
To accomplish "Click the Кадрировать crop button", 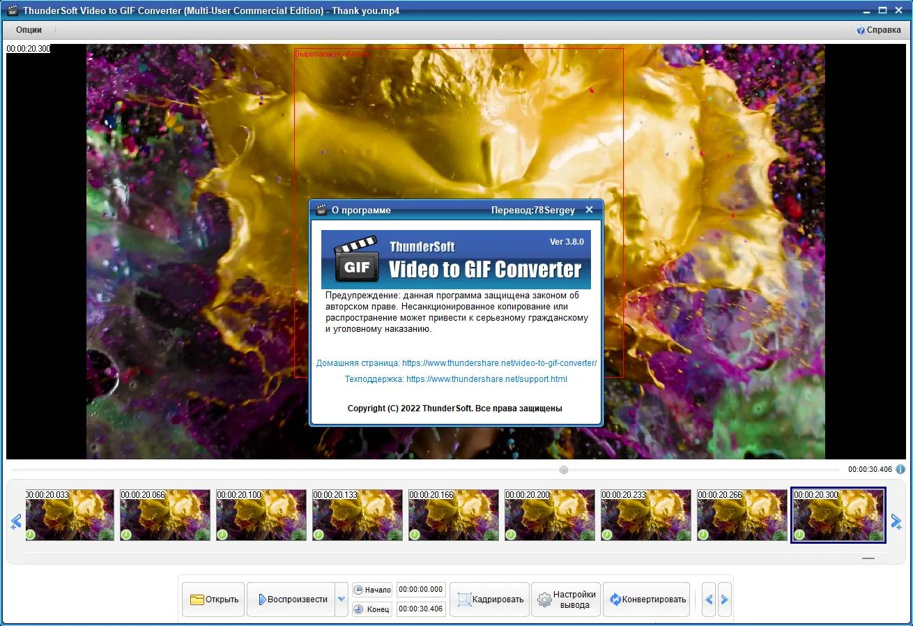I will pos(489,600).
